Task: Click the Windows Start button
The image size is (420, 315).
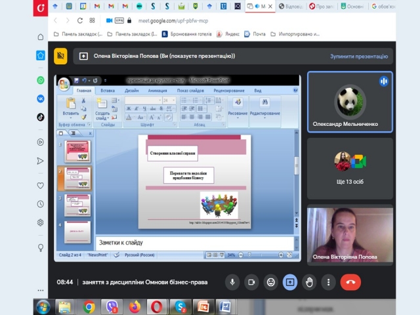Action: point(43,306)
